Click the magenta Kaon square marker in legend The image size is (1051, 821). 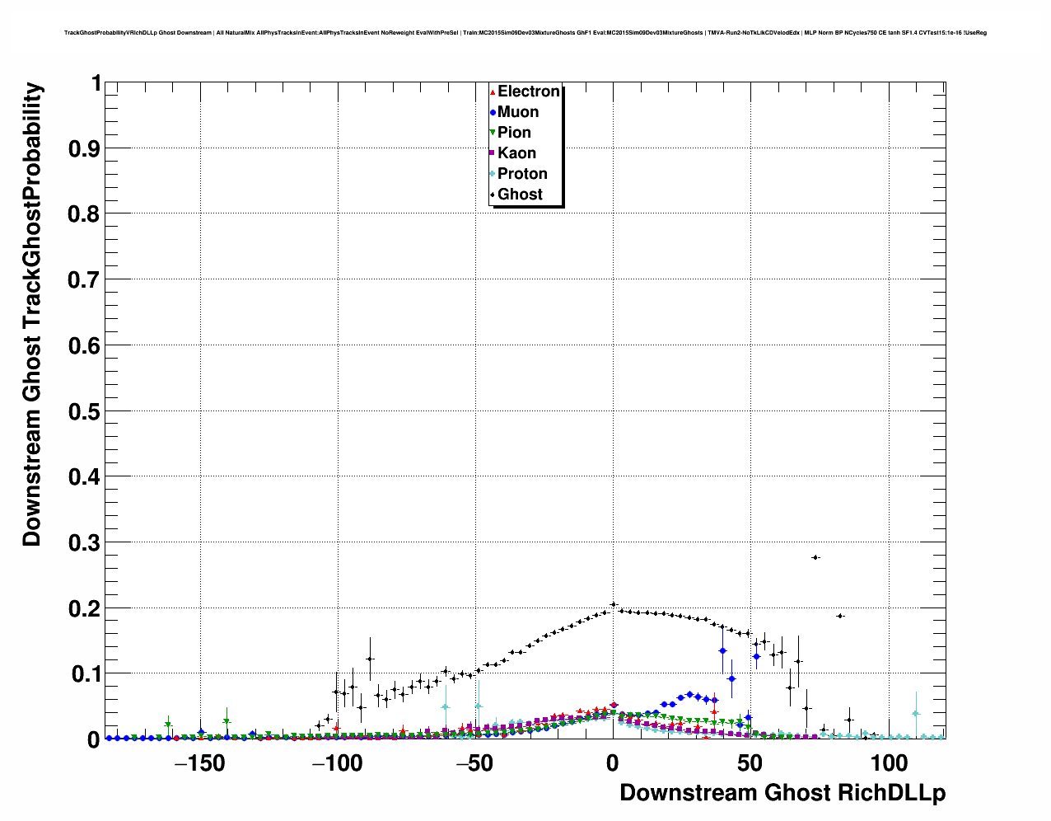coord(493,153)
